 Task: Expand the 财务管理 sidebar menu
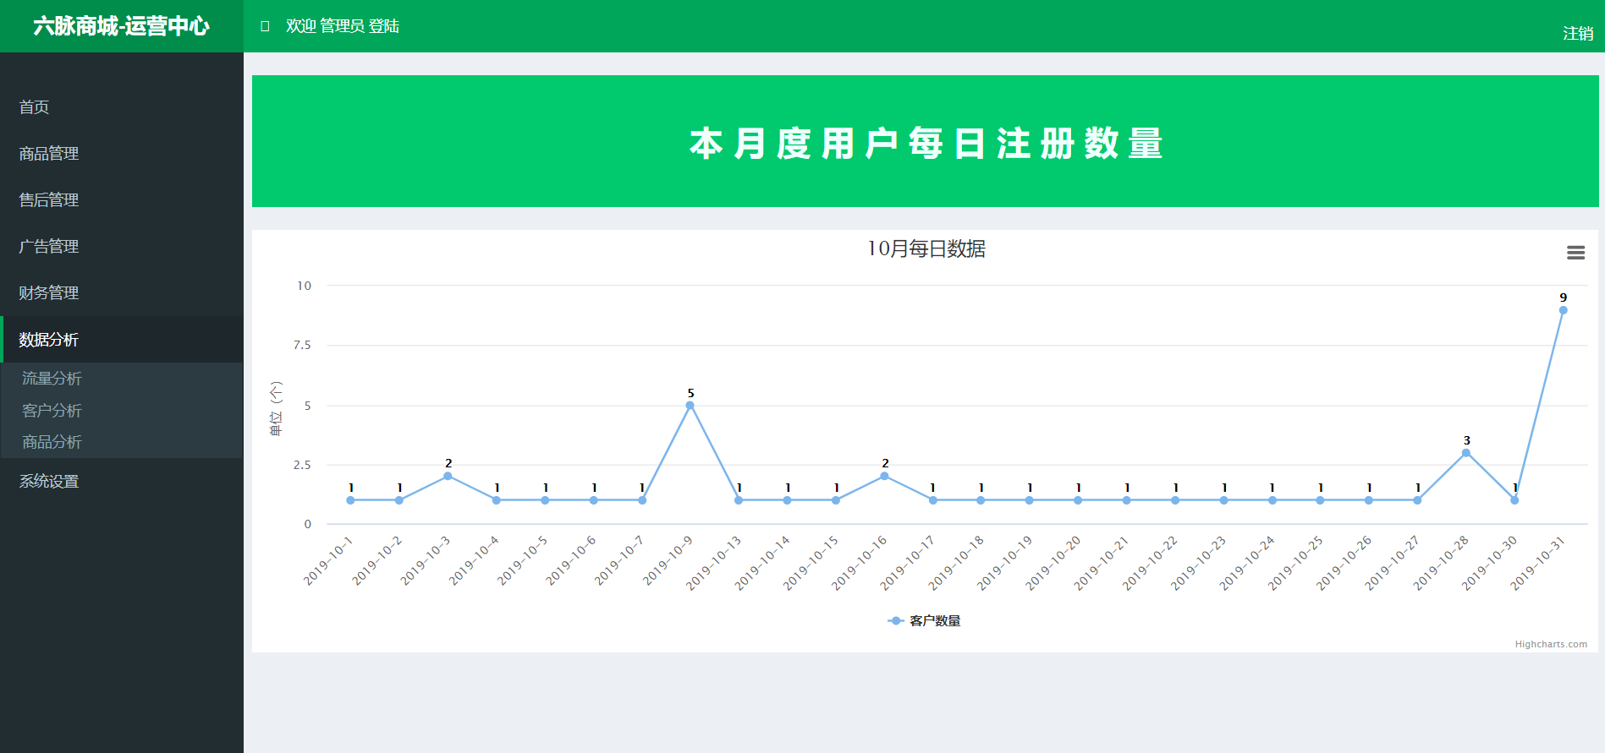click(x=49, y=293)
